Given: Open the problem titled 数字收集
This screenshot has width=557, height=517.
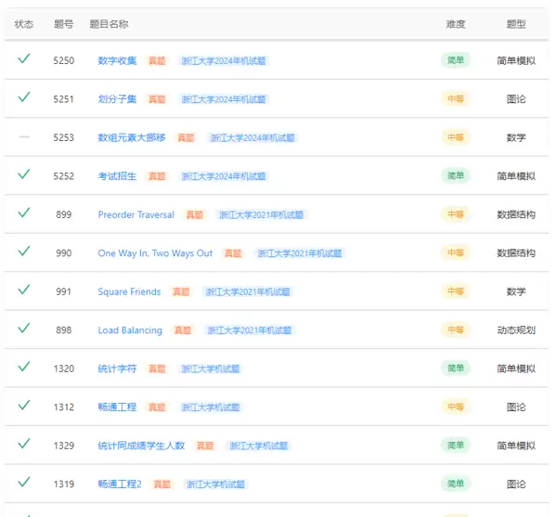Looking at the screenshot, I should [117, 60].
